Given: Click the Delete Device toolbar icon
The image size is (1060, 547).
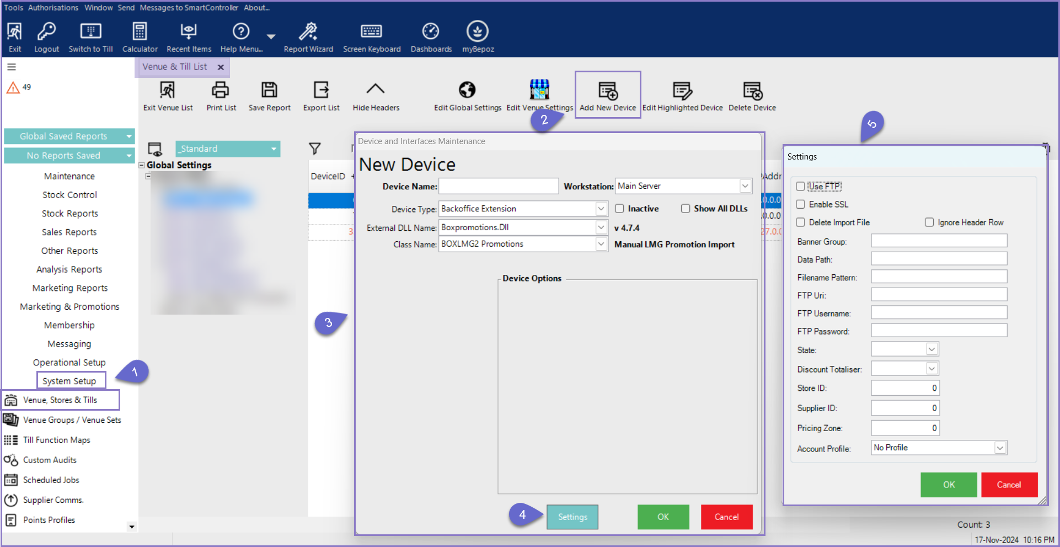Looking at the screenshot, I should pyautogui.click(x=752, y=91).
